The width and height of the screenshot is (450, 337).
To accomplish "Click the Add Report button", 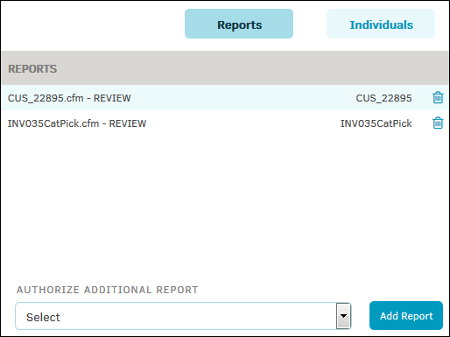I will click(406, 316).
